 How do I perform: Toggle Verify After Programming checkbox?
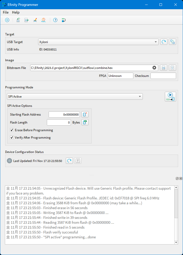pyautogui.click(x=12, y=138)
